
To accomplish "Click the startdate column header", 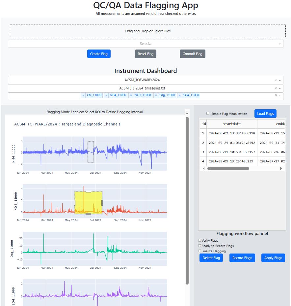I will pos(232,124).
